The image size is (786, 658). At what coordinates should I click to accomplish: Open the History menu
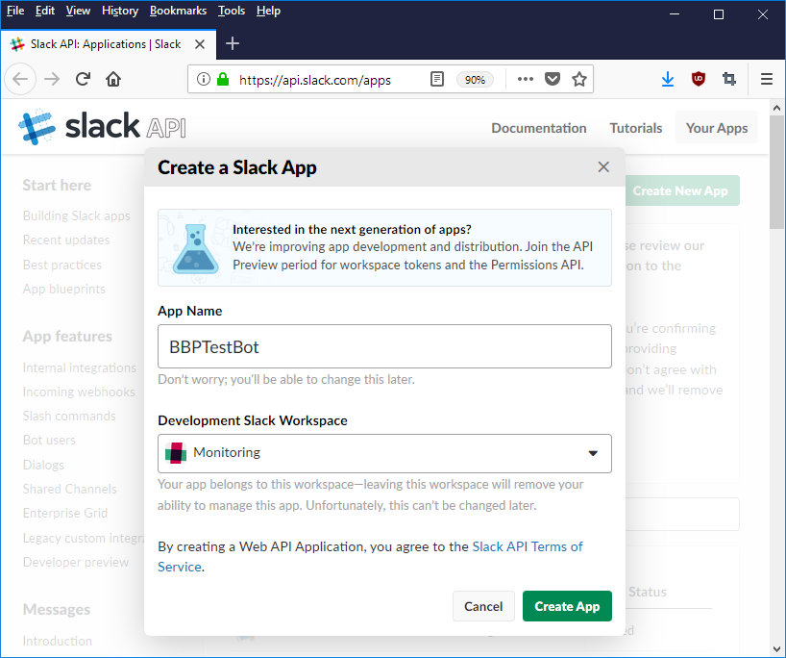(120, 11)
